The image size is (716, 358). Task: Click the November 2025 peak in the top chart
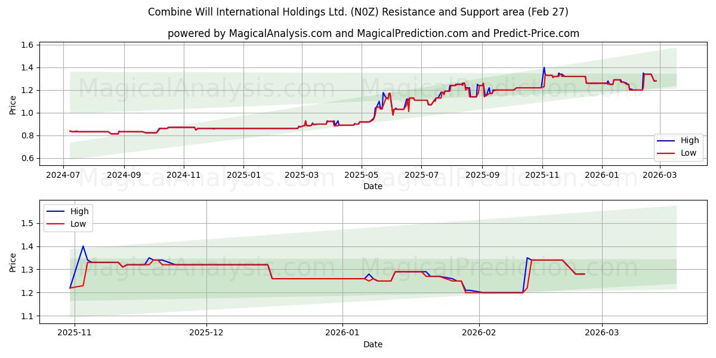(x=544, y=67)
